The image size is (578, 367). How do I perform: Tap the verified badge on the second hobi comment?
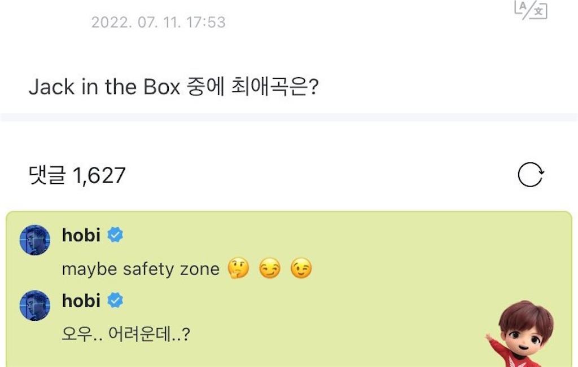point(115,300)
